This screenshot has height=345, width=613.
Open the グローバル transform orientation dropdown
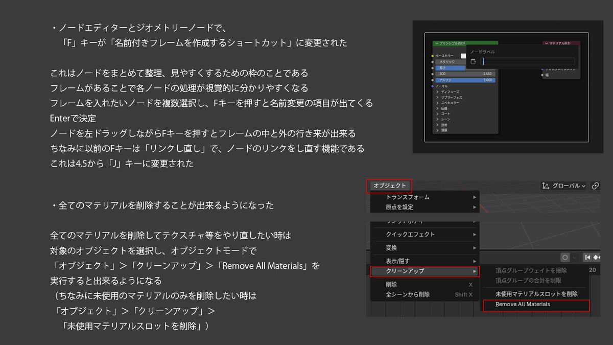tap(563, 186)
